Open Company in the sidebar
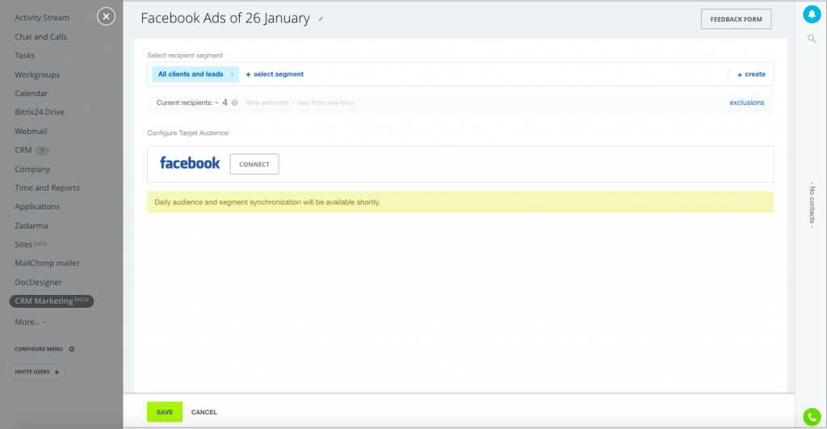827x429 pixels. (x=32, y=170)
